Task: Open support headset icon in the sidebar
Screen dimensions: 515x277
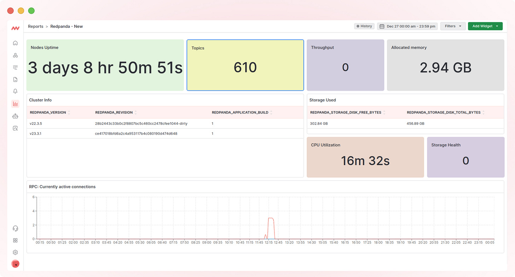Action: point(15,228)
